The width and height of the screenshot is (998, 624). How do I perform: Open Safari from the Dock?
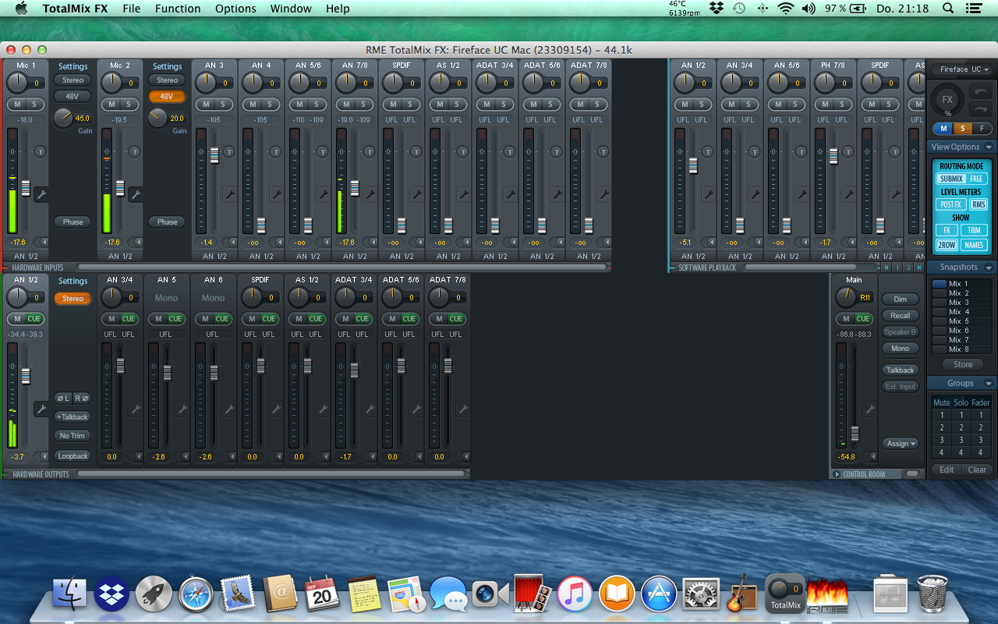196,594
